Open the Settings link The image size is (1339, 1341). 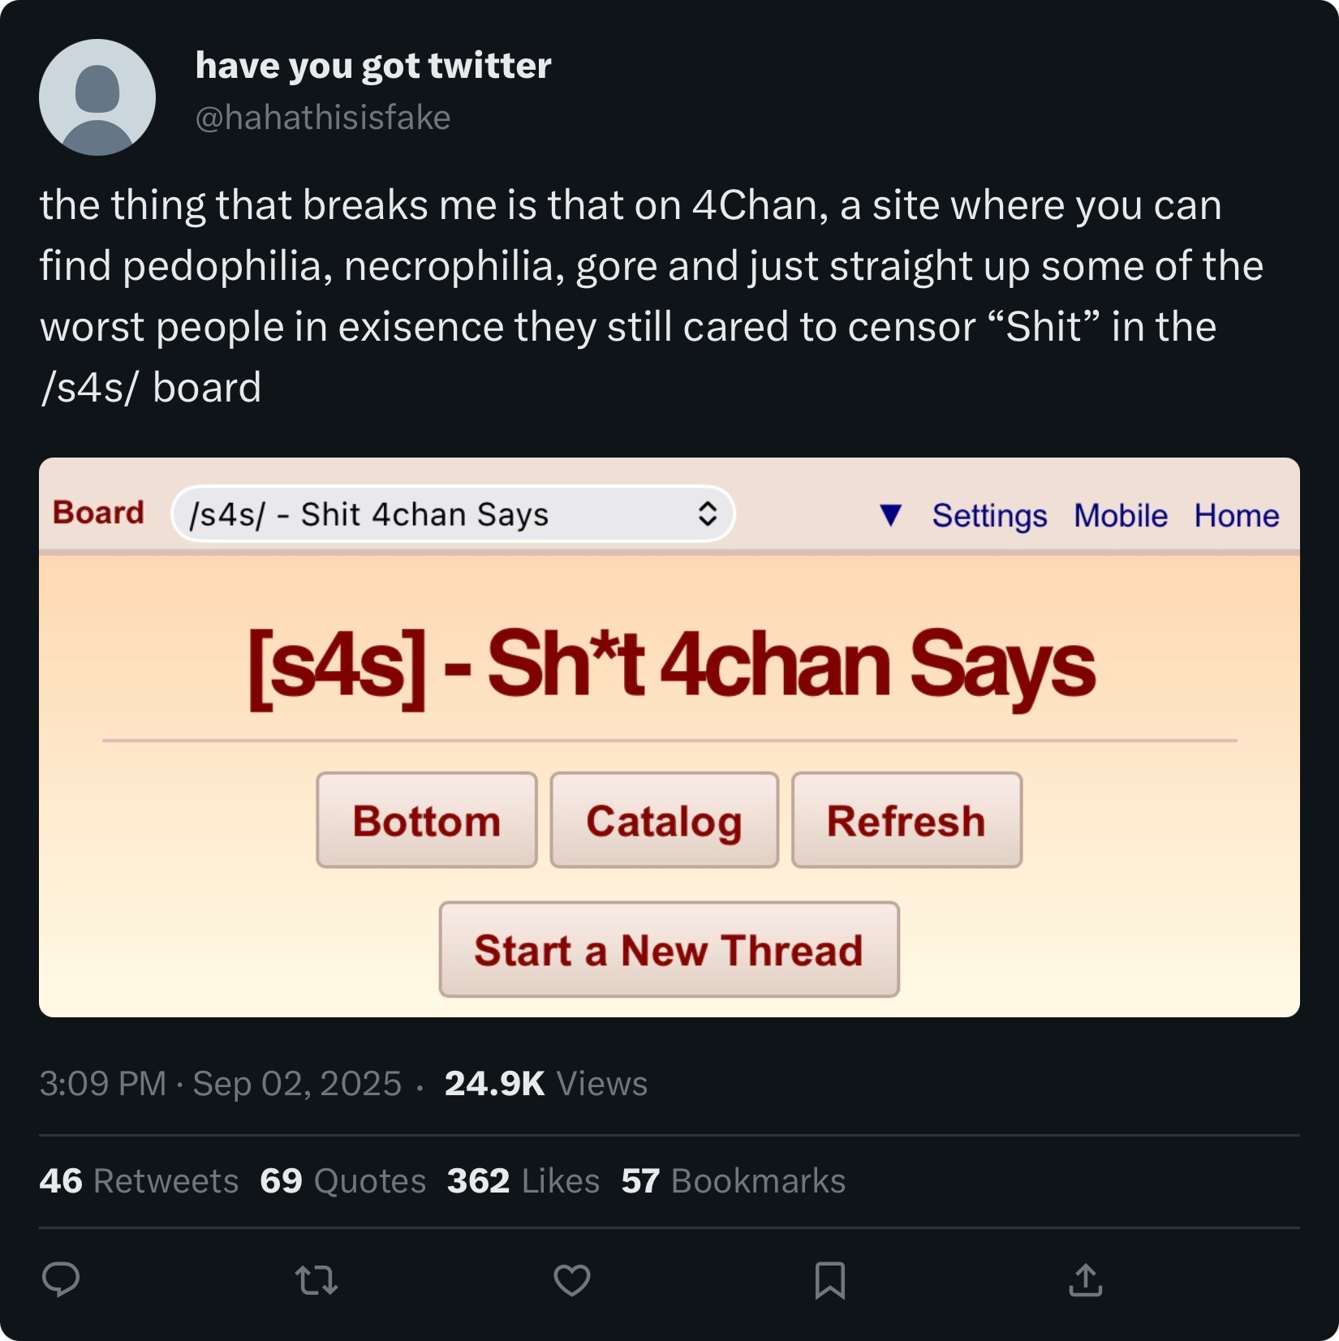[989, 516]
